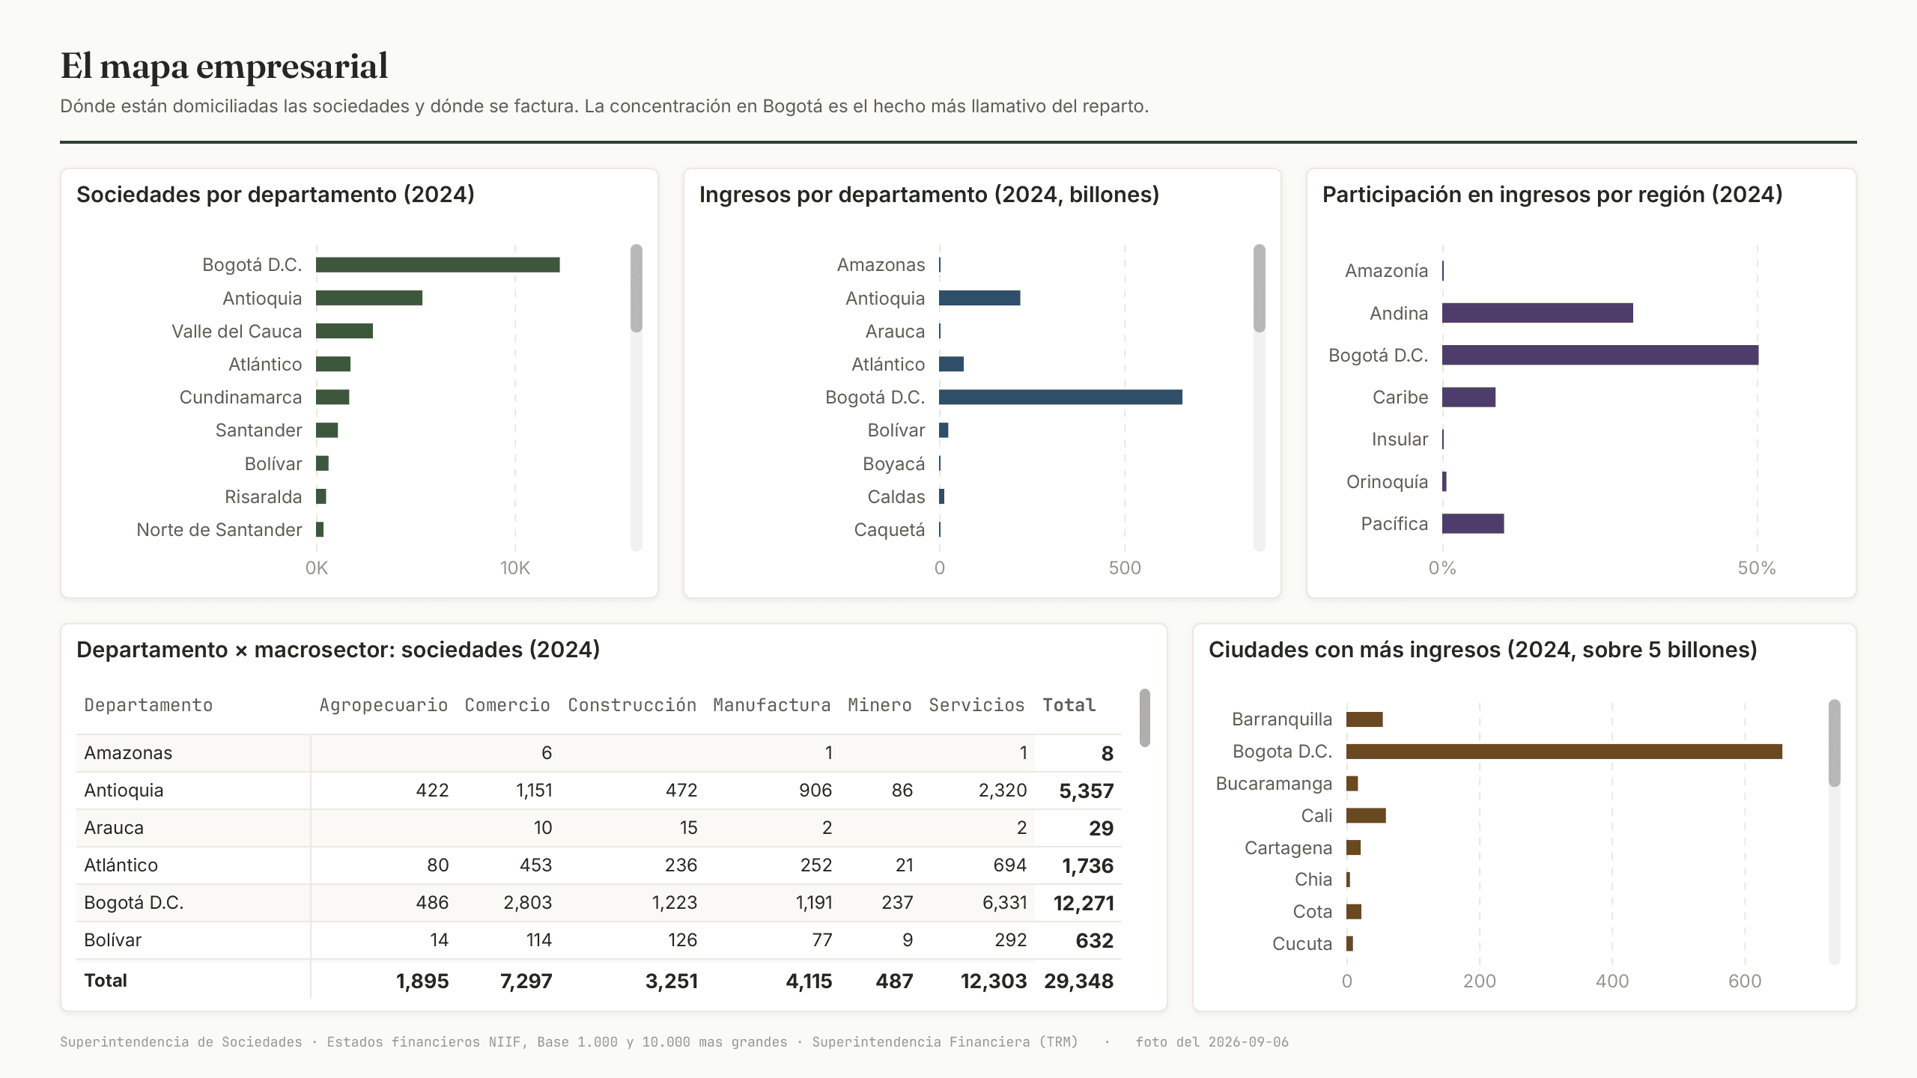This screenshot has height=1078, width=1917.
Task: Click the Insular region label
Action: tap(1400, 439)
